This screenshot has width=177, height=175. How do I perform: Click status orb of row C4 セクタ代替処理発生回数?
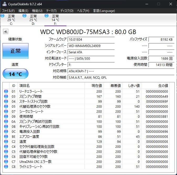point(6,146)
